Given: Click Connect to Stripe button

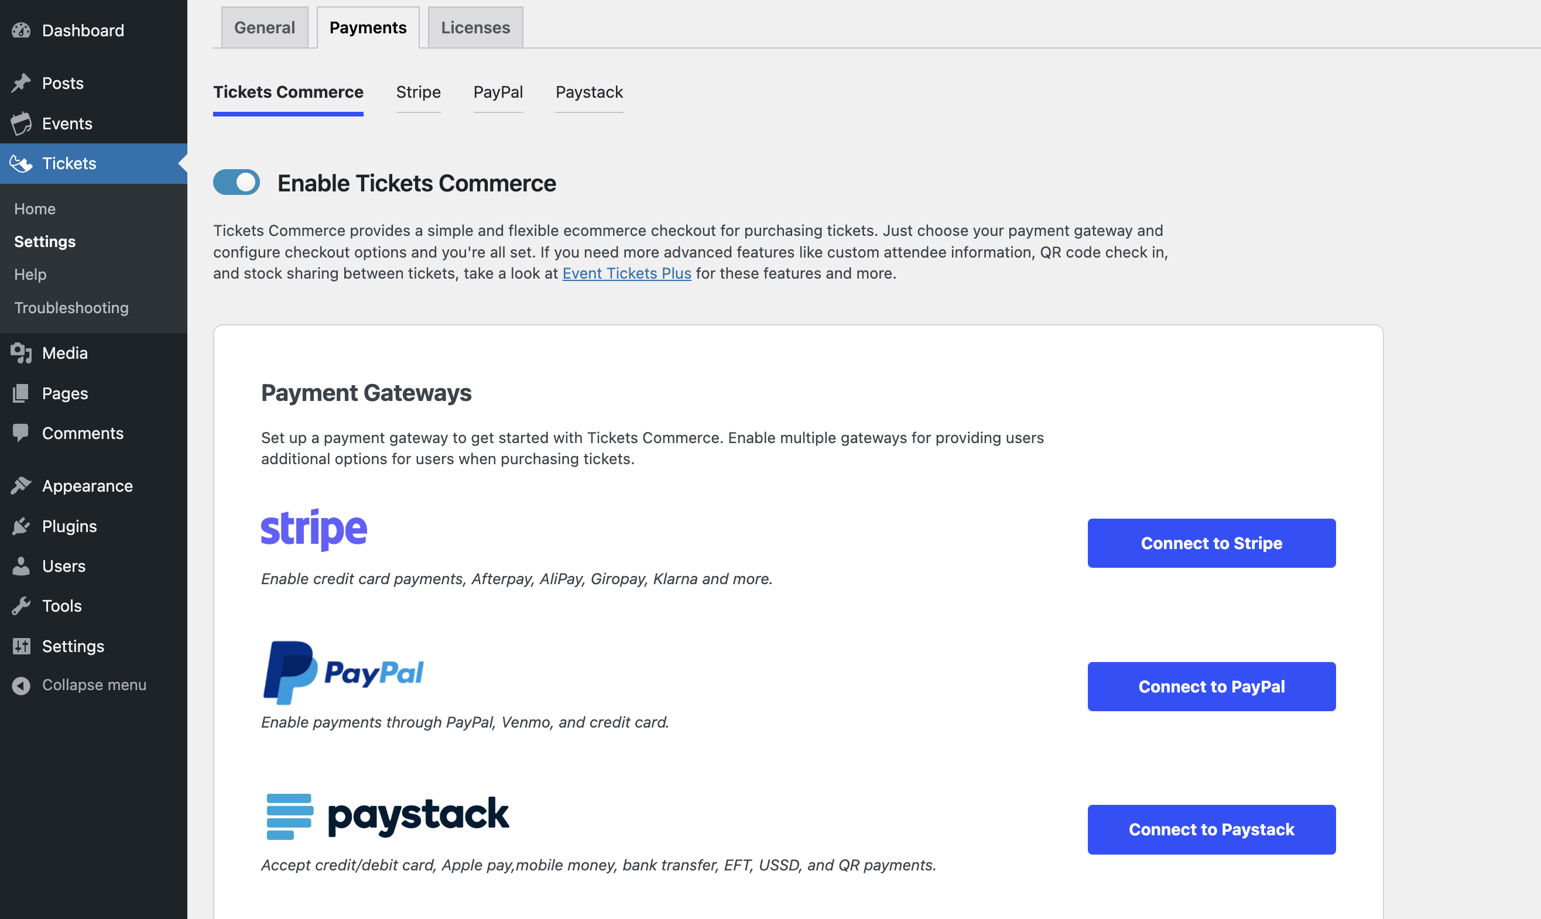Looking at the screenshot, I should pyautogui.click(x=1211, y=543).
